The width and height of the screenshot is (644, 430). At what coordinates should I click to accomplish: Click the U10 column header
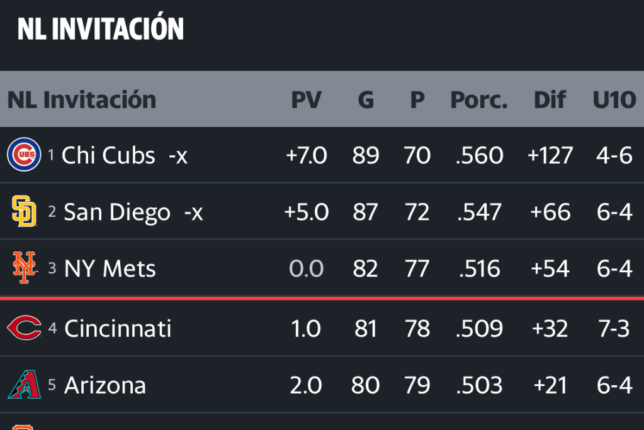click(614, 100)
